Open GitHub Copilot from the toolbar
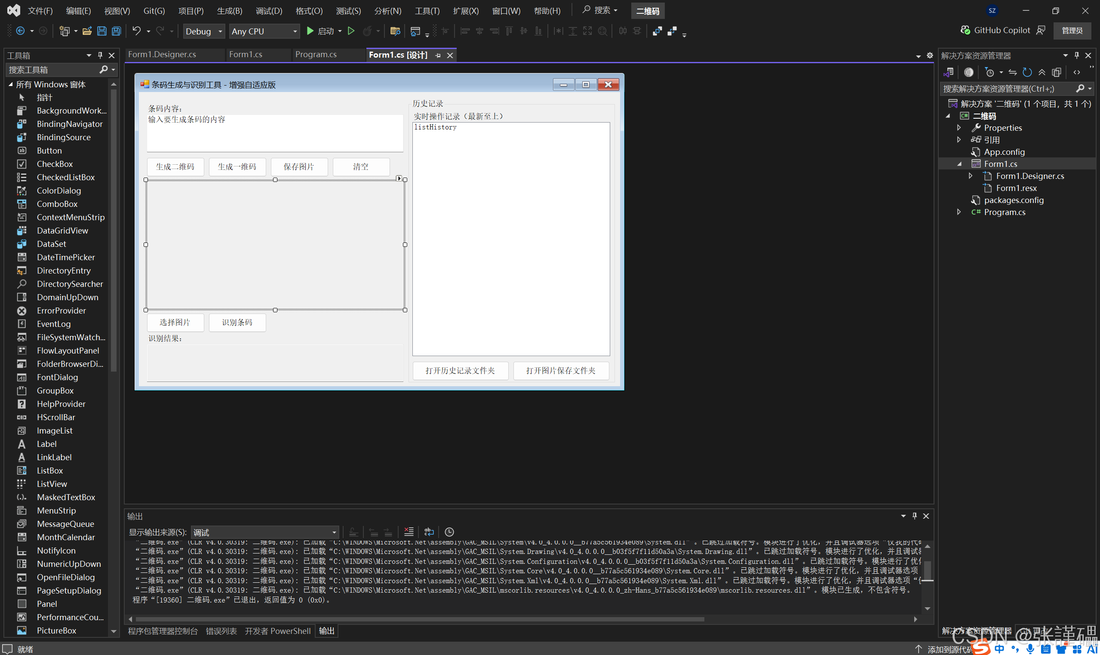This screenshot has height=655, width=1100. click(x=996, y=30)
